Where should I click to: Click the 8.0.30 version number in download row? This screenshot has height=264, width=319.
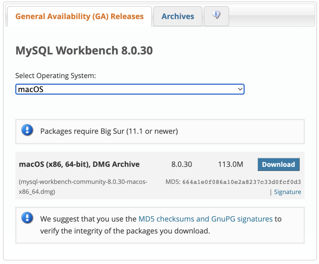[182, 164]
